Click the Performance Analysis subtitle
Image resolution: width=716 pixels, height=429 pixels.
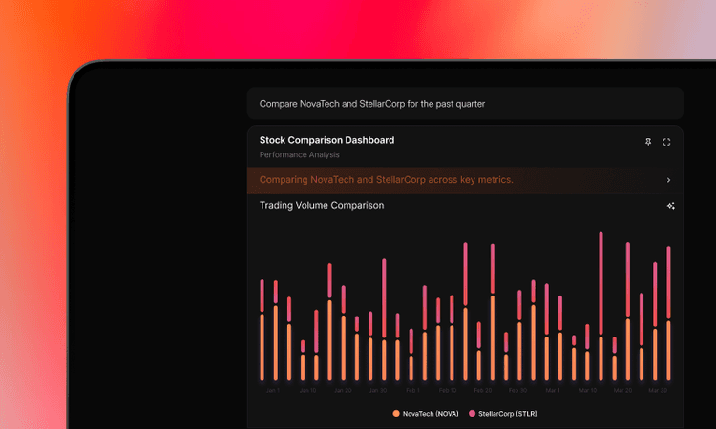click(x=300, y=155)
